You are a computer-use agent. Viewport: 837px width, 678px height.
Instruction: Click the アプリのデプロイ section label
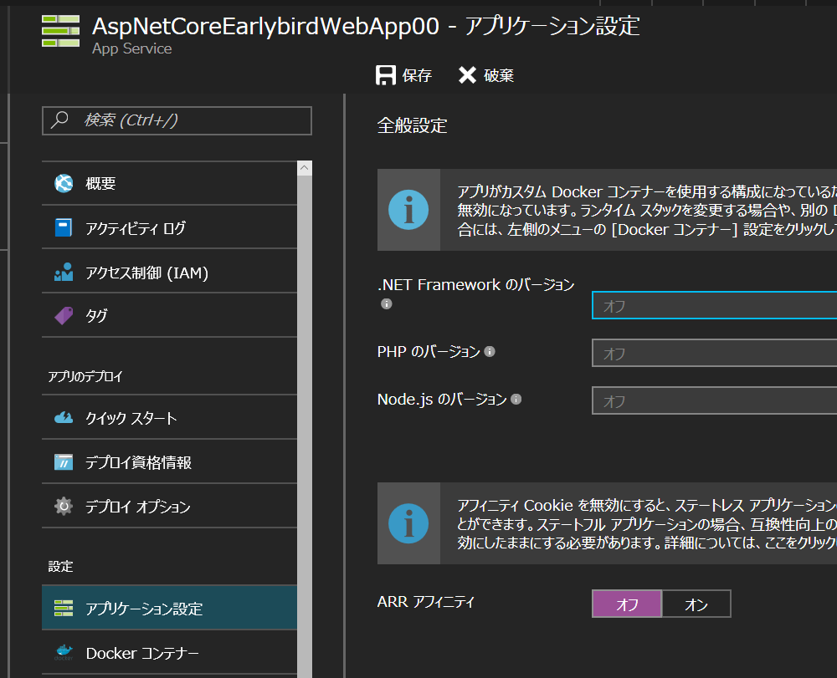[85, 377]
